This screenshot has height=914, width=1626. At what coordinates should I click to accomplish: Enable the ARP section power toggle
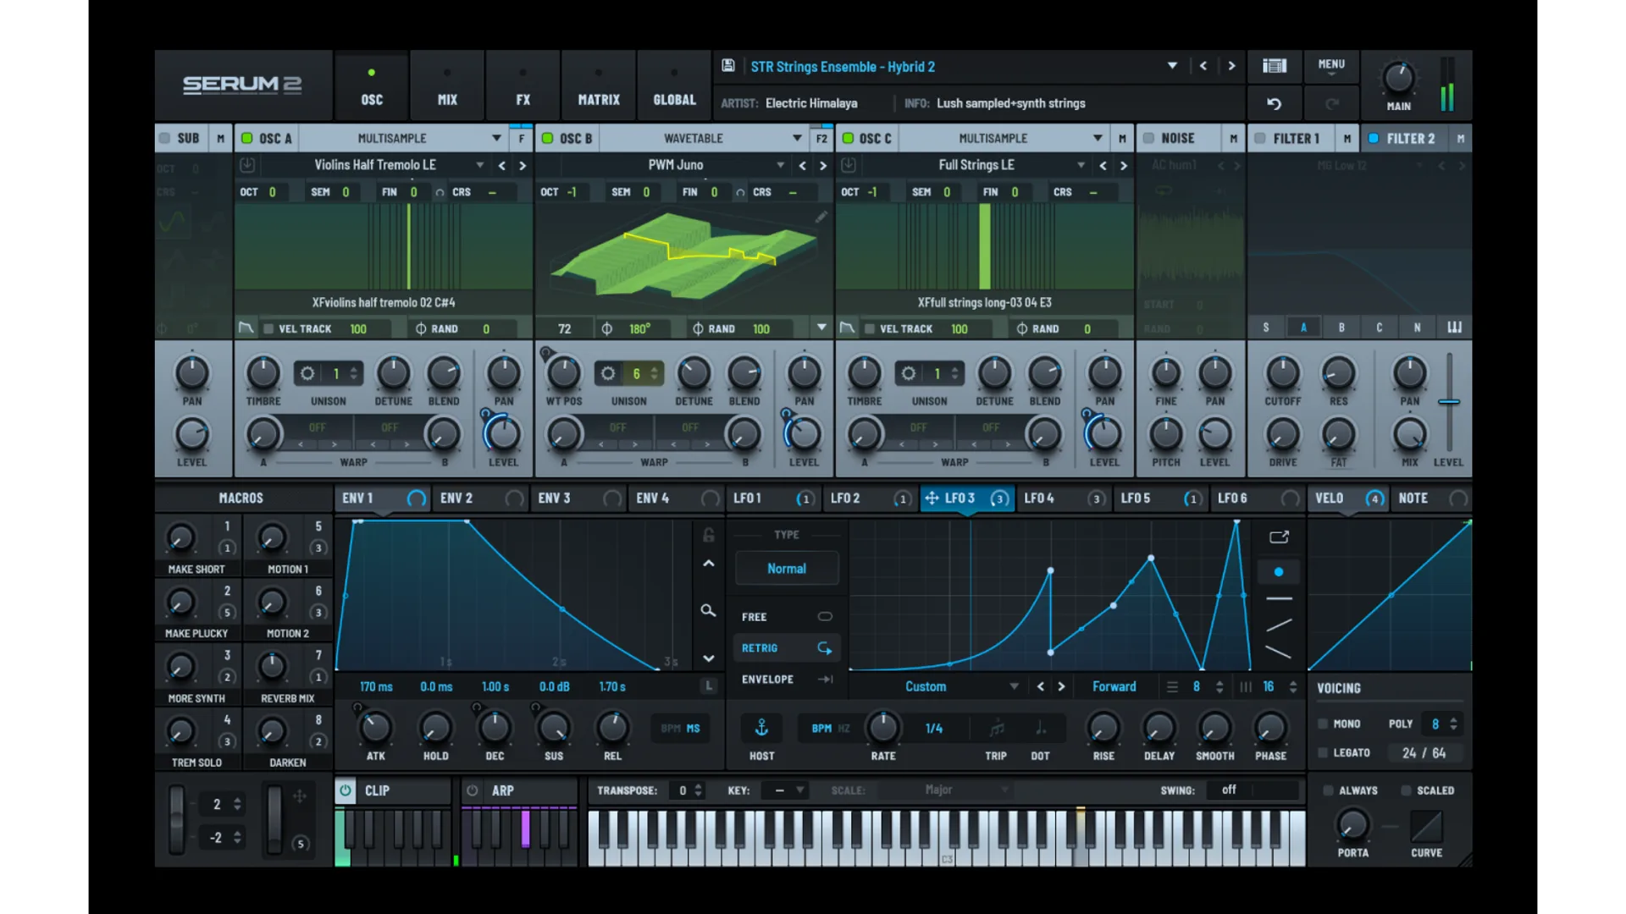[472, 790]
